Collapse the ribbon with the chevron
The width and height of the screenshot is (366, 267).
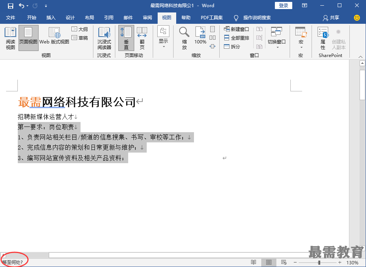click(360, 57)
